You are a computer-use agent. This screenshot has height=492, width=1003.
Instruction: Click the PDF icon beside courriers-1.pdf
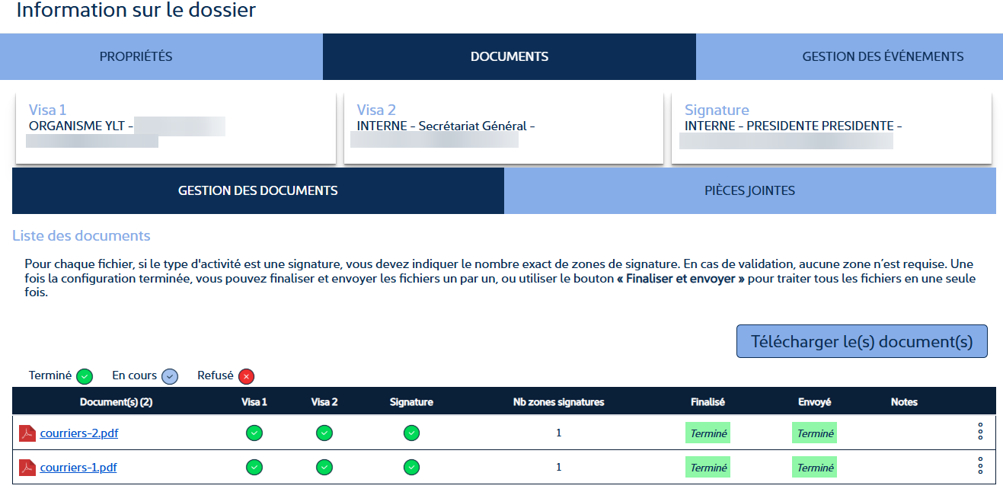[x=27, y=468]
